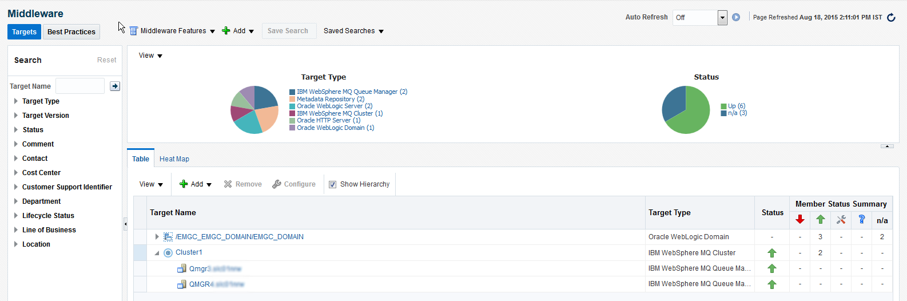Click the Auto Refresh go arrow icon
Screen dimensions: 907x301
(736, 17)
